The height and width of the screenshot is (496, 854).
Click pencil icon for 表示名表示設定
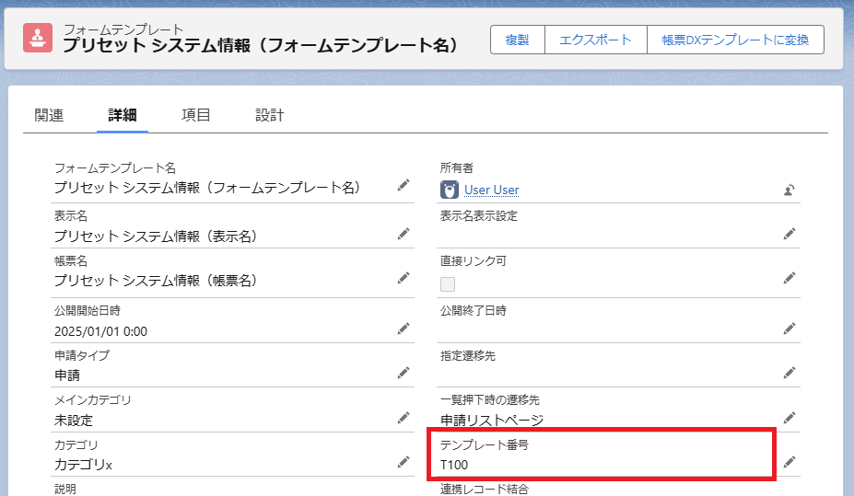click(x=789, y=234)
